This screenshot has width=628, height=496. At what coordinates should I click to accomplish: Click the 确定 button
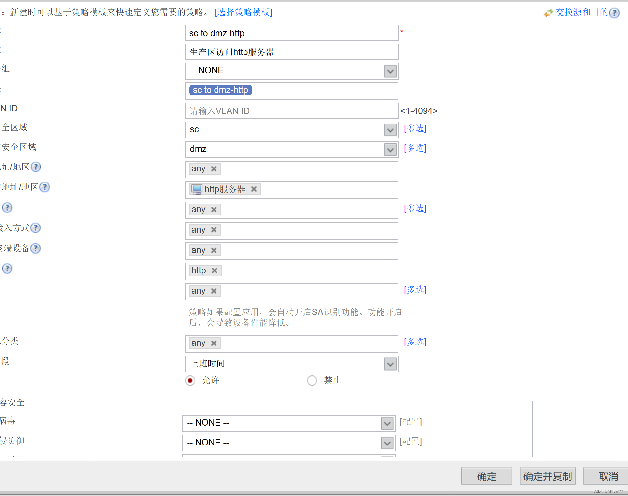[486, 476]
